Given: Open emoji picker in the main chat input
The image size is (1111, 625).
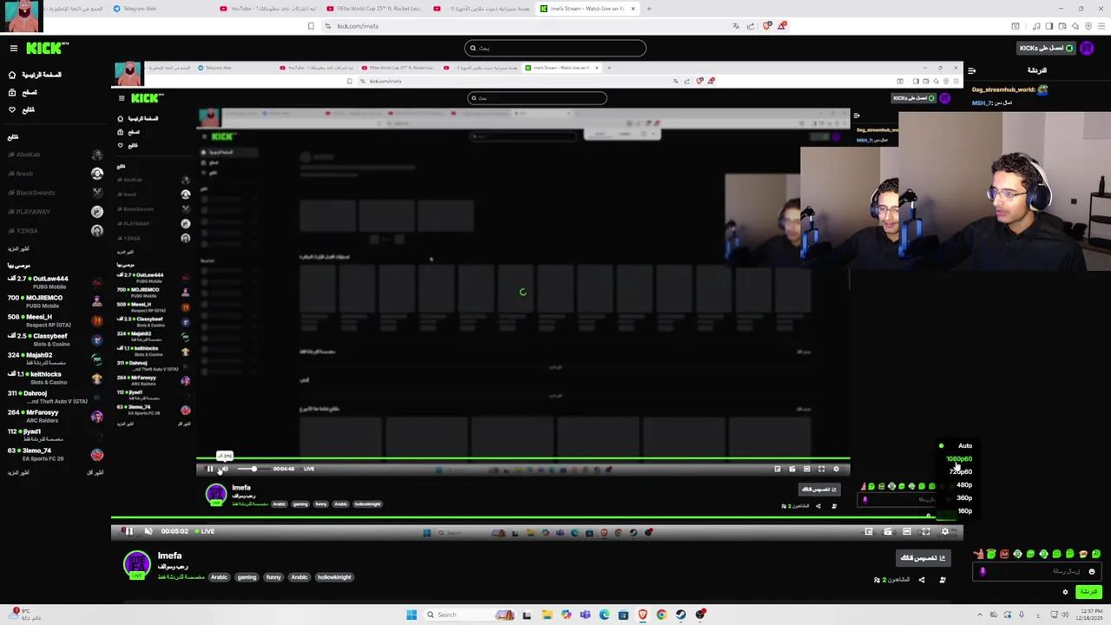Looking at the screenshot, I should [1092, 571].
